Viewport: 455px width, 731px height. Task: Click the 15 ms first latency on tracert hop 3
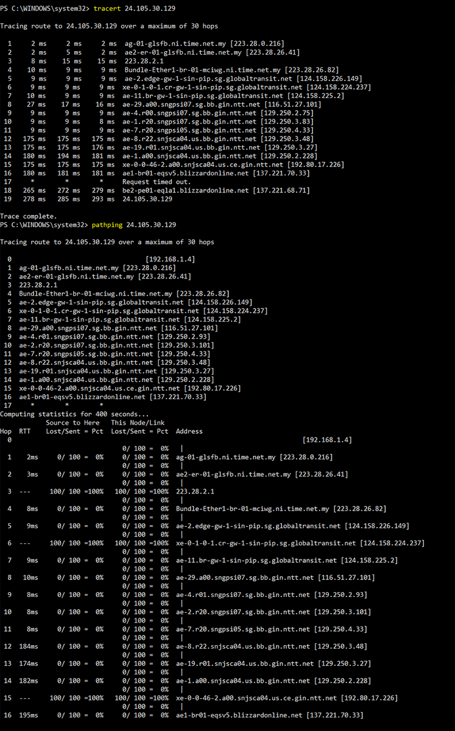click(x=71, y=61)
